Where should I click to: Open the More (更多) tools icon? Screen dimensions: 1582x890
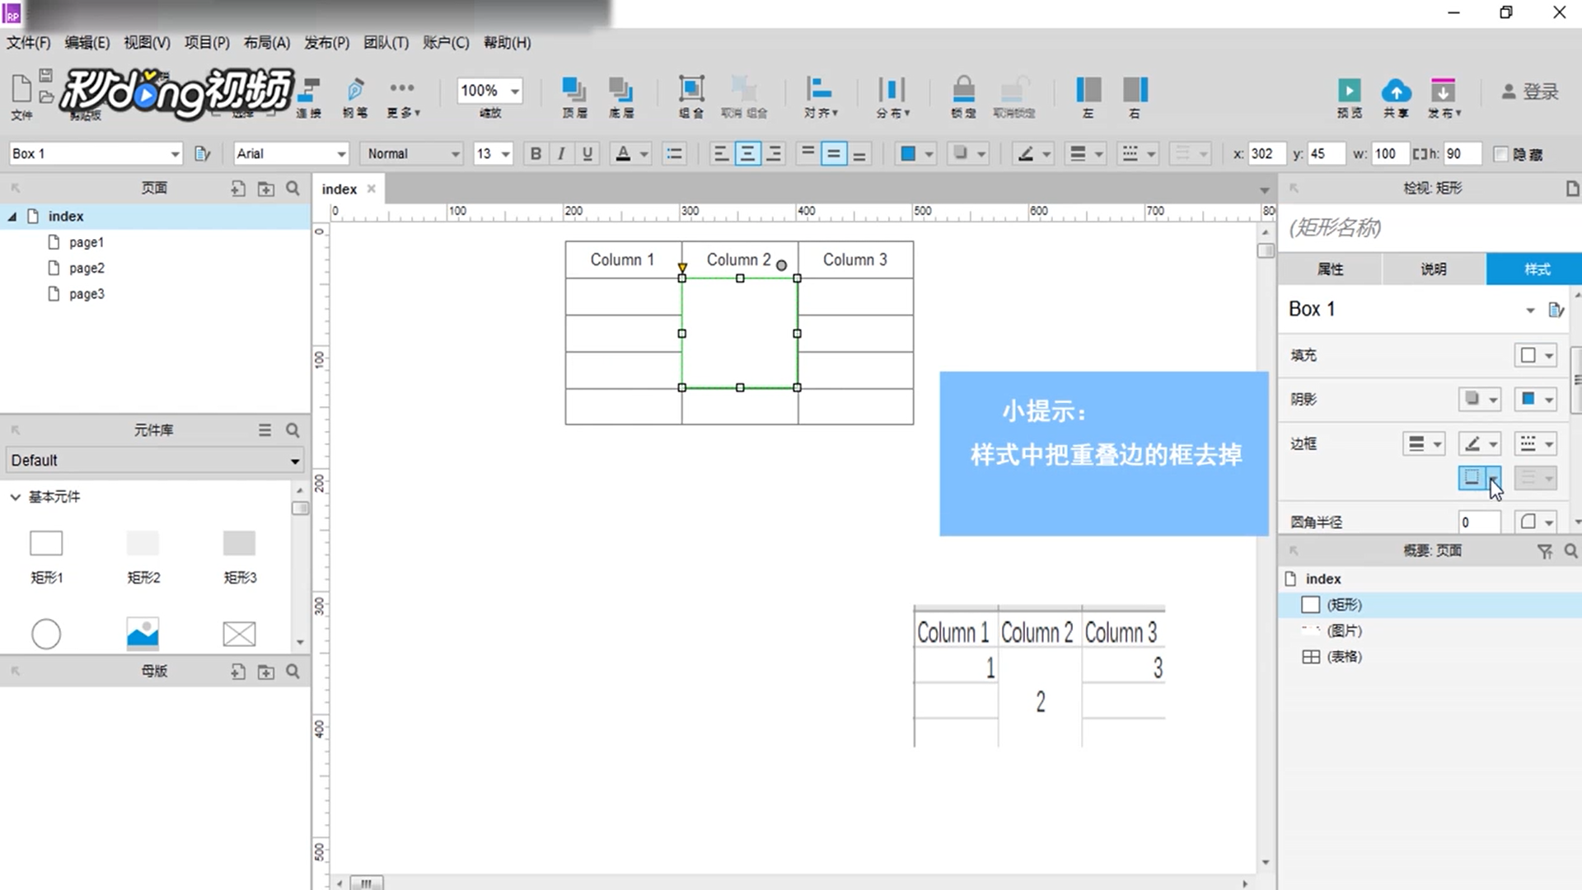pyautogui.click(x=402, y=88)
